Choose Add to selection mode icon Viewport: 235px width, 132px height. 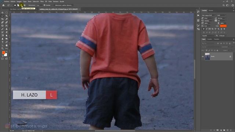pos(18,5)
